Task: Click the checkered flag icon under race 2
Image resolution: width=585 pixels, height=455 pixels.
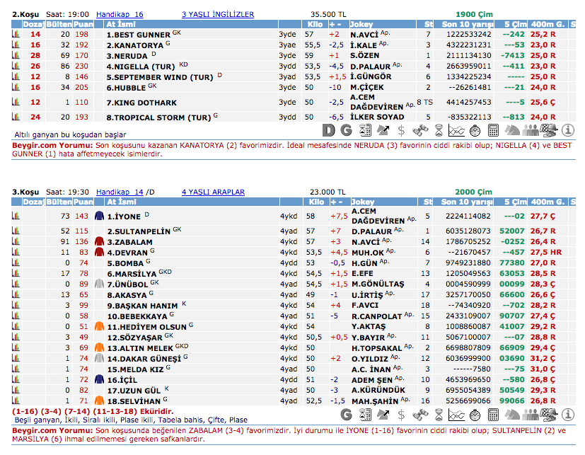Action: tap(549, 130)
